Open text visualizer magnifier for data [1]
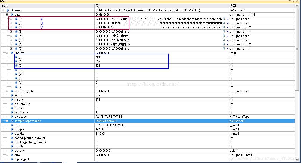Screen dimensions: 301x163 [224, 23]
